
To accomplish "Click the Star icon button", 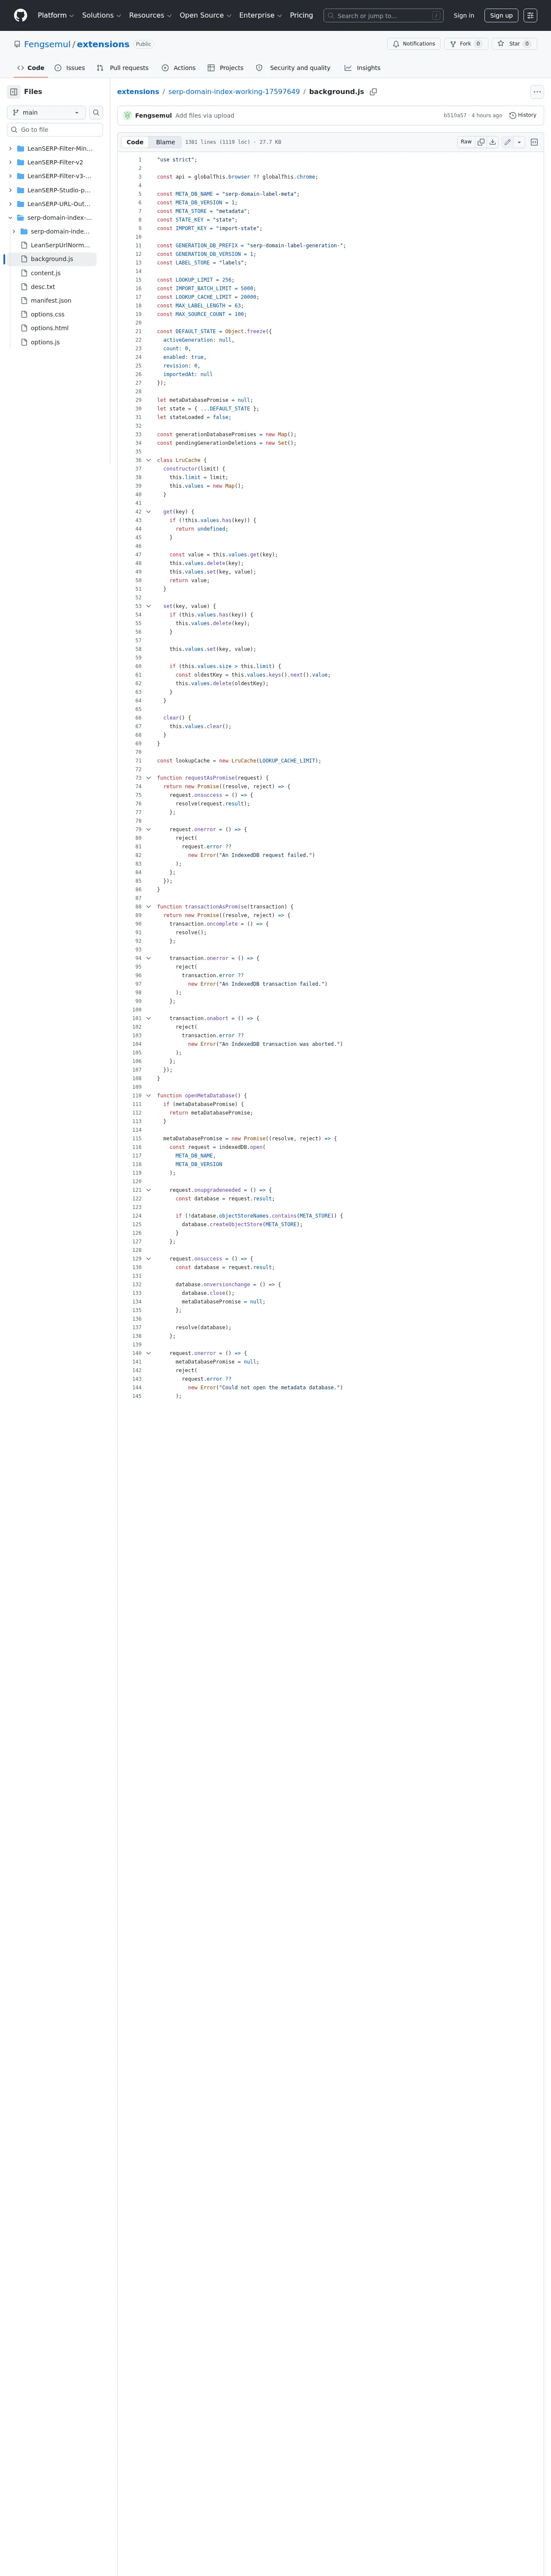I will (514, 44).
